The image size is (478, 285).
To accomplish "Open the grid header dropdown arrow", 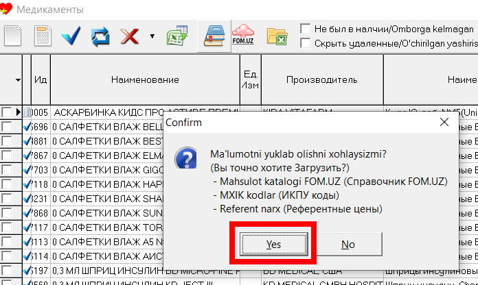I will tap(18, 80).
